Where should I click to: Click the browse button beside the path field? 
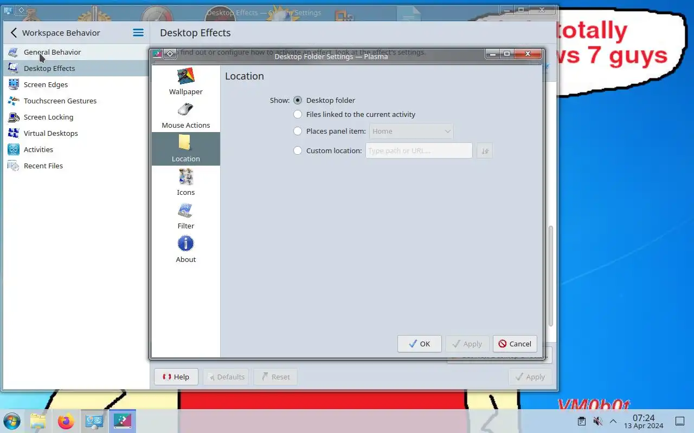coord(485,150)
